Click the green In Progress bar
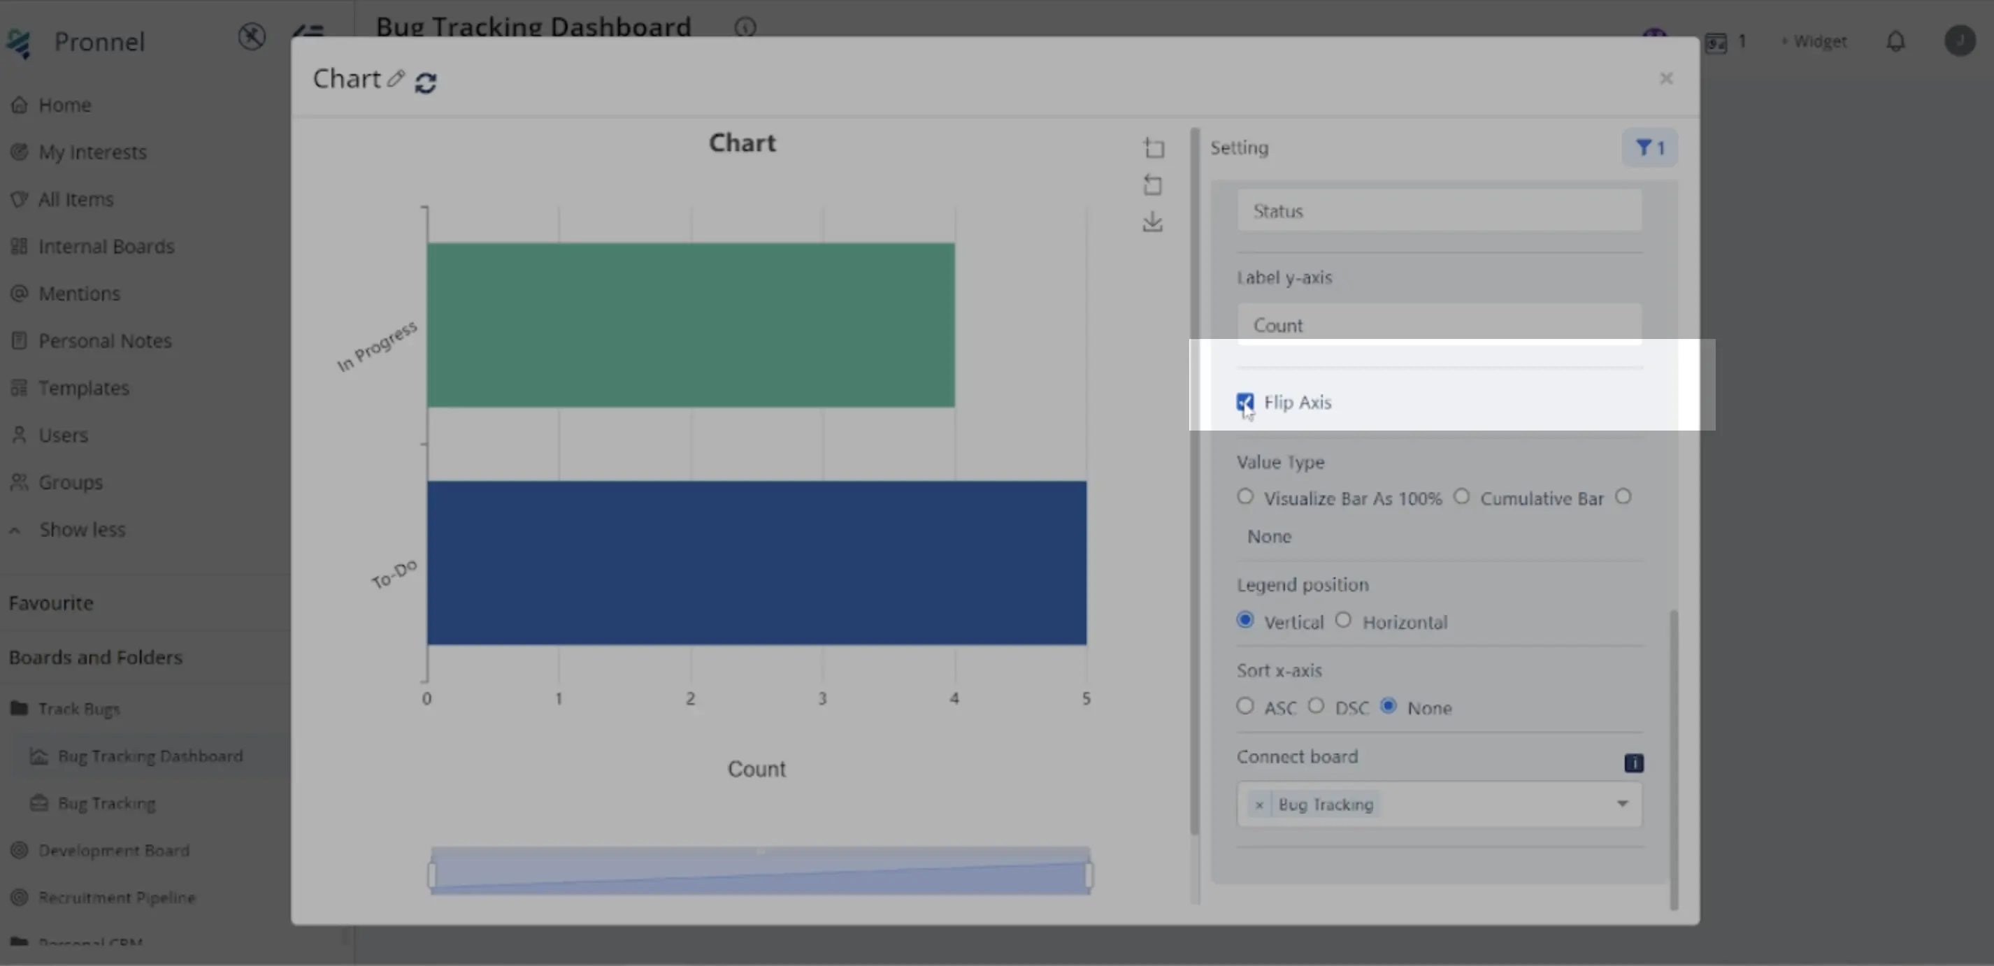This screenshot has width=1994, height=966. tap(691, 325)
